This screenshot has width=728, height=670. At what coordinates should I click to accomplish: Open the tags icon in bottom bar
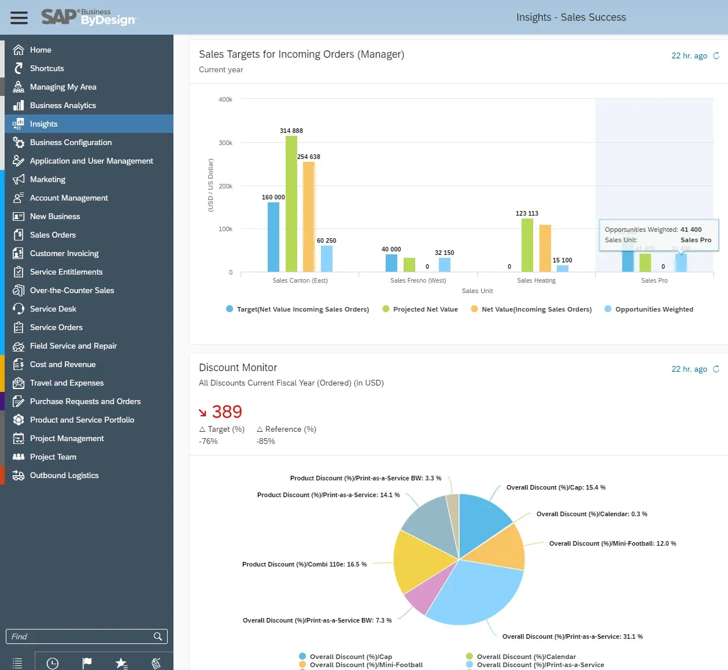pos(156,663)
